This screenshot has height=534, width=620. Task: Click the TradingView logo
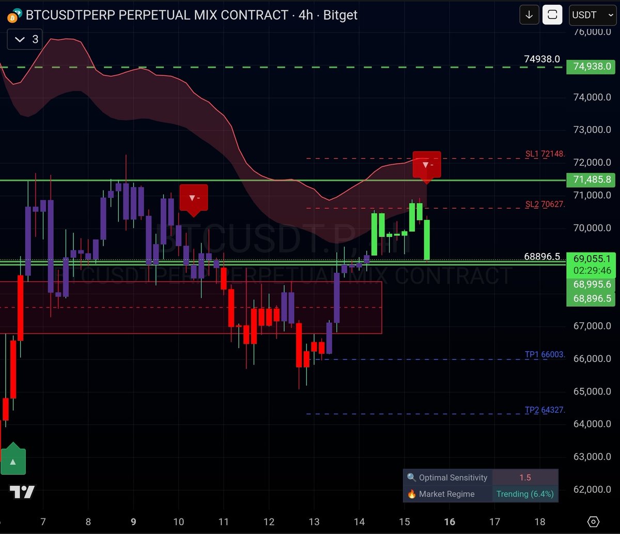22,492
